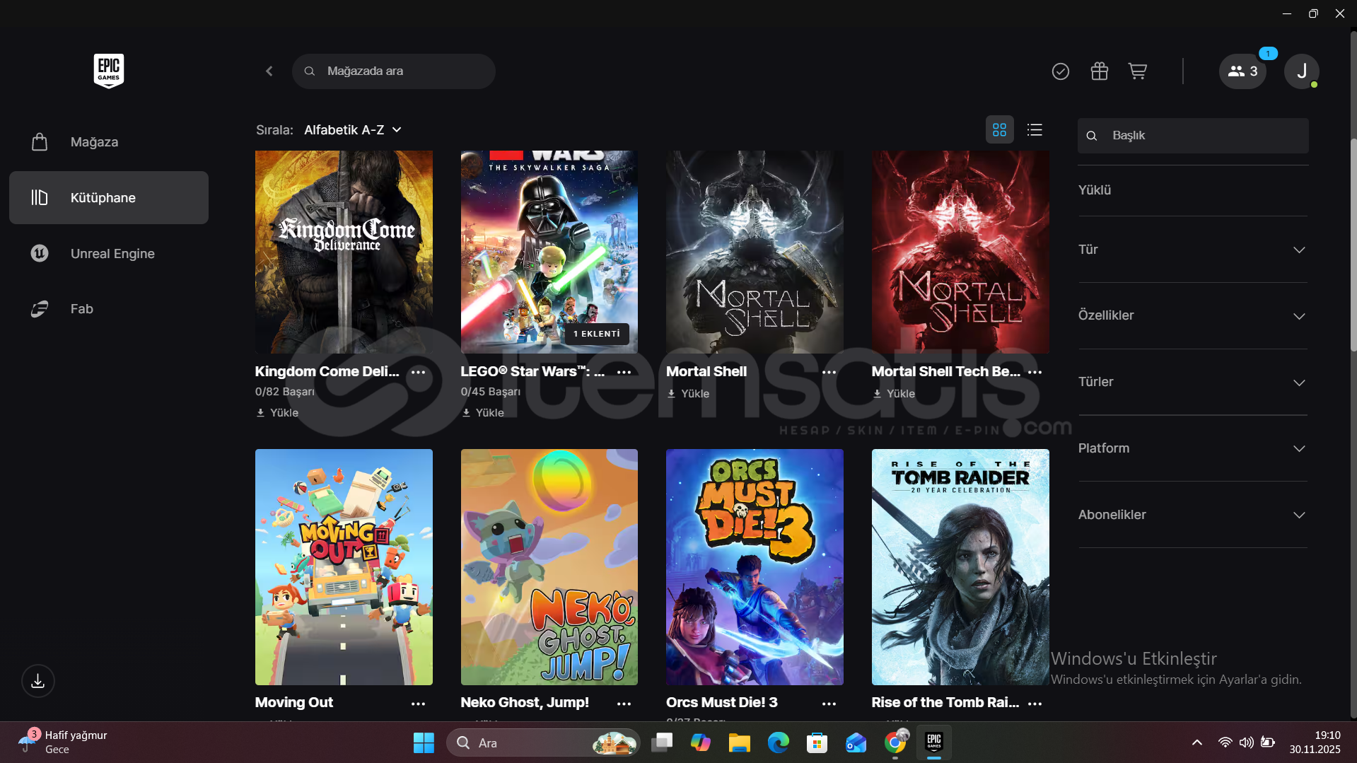Open the friends list icon
Screen dimensions: 1357x763
point(1242,71)
